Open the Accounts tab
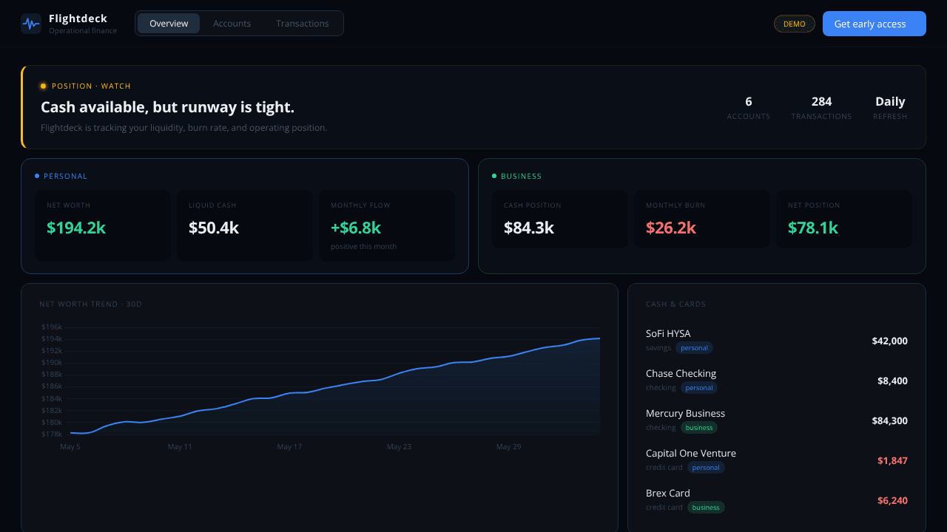The width and height of the screenshot is (947, 532). pos(232,24)
